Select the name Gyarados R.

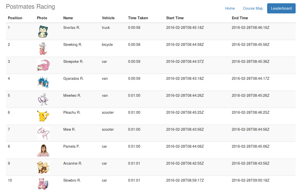[73, 79]
